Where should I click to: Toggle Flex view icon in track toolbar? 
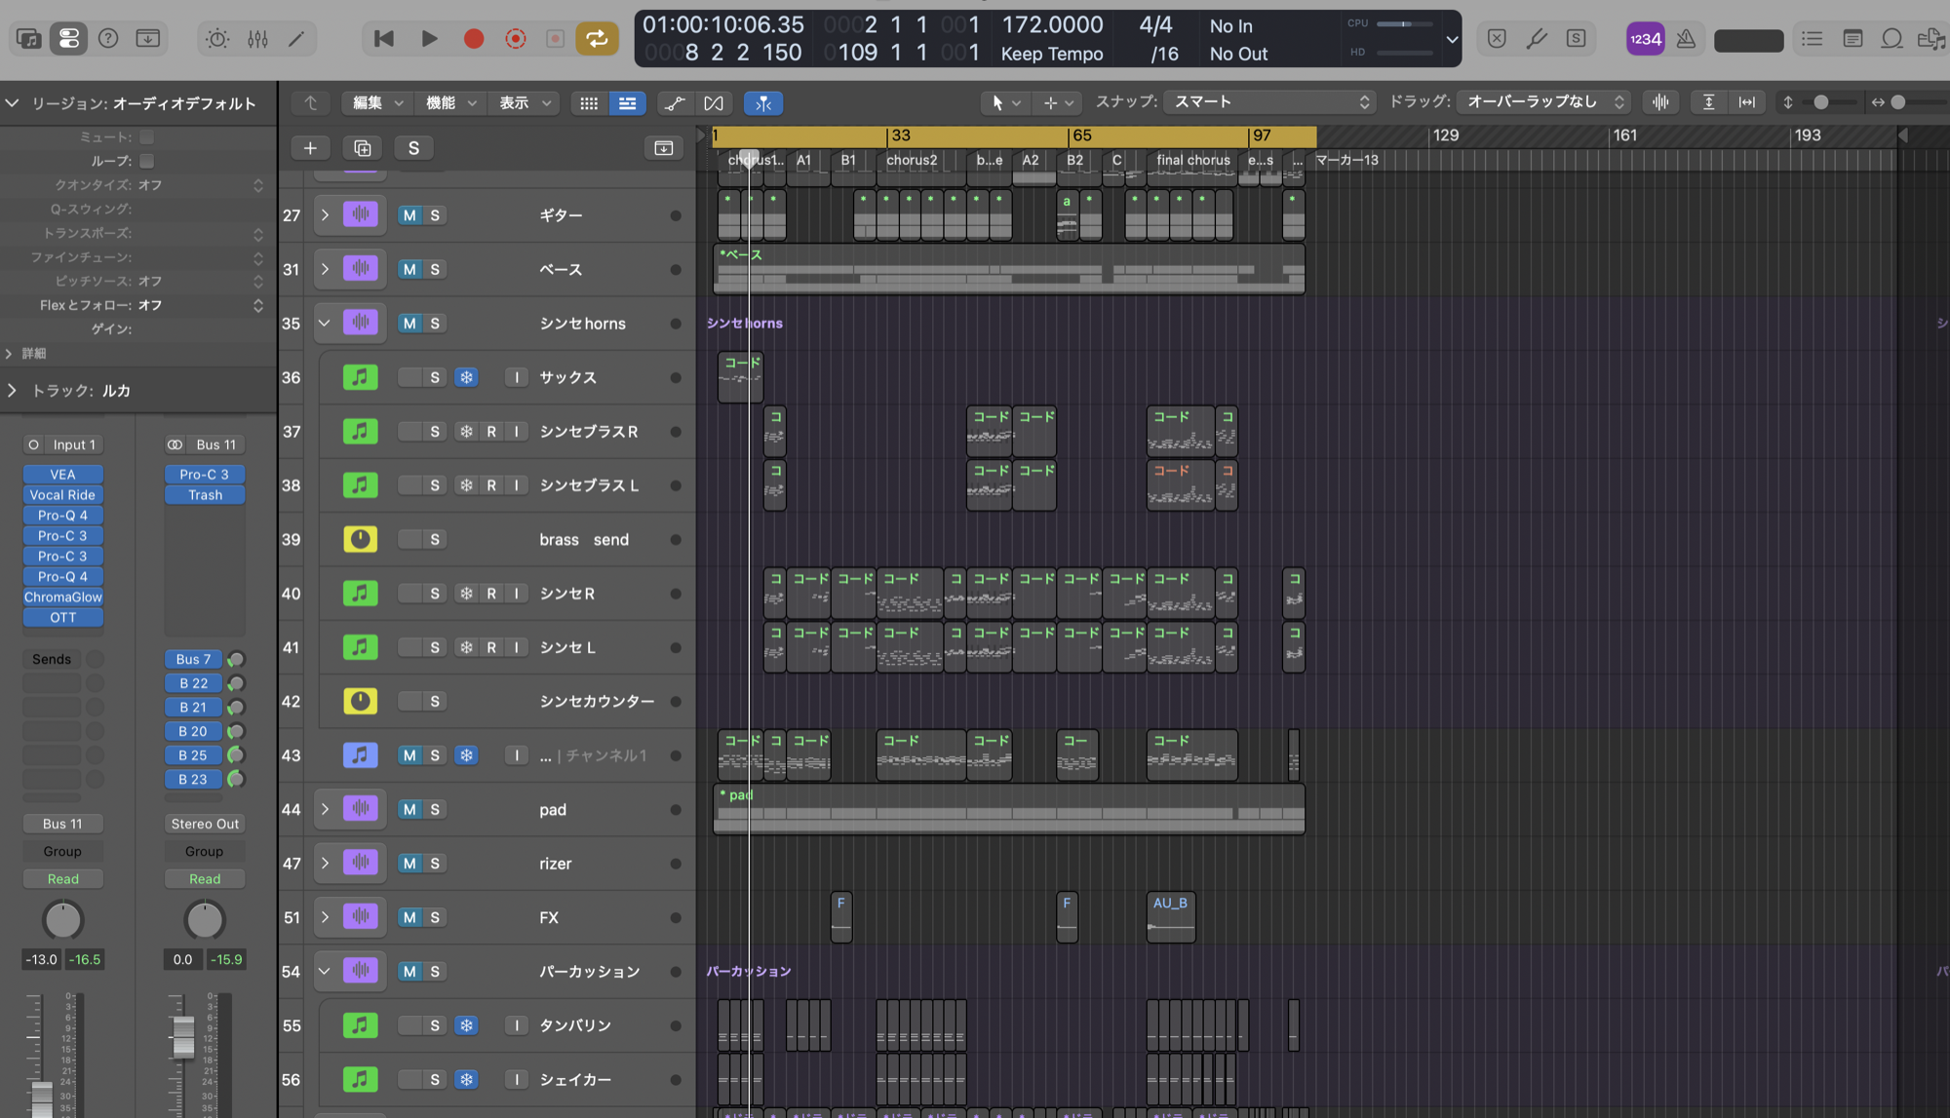(x=714, y=103)
